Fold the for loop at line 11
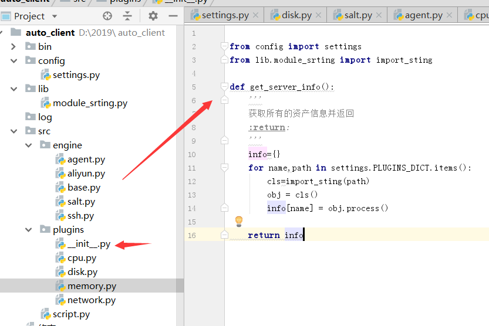 pos(224,168)
